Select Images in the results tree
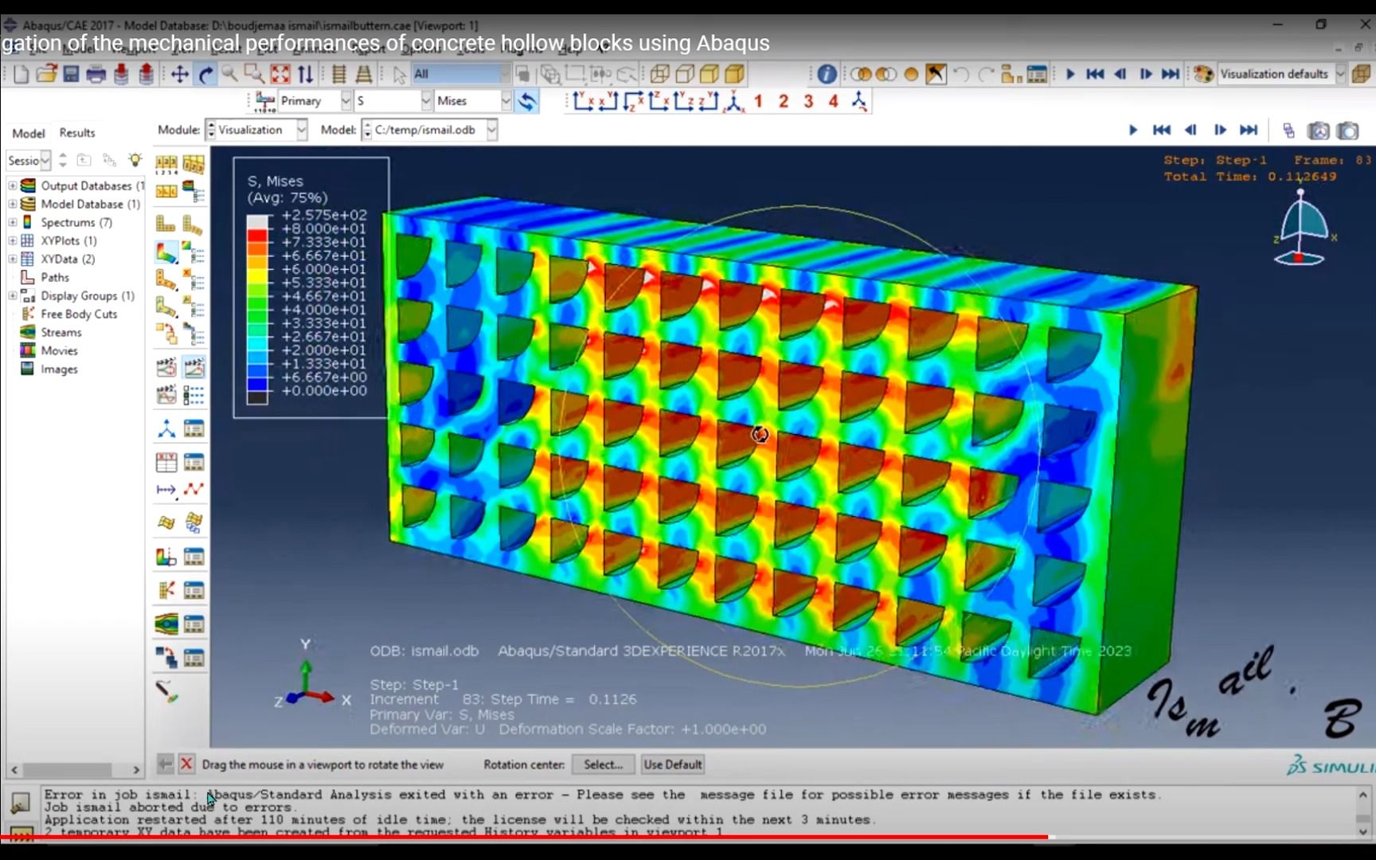 59,369
